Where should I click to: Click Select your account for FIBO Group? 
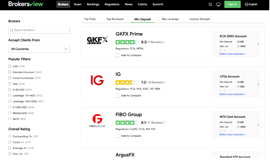click(232, 134)
